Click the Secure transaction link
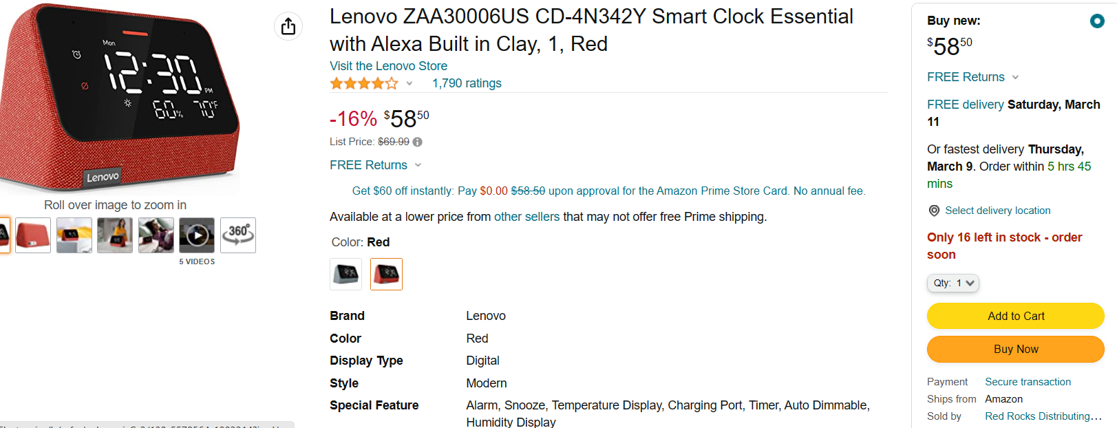1117x428 pixels. click(1028, 382)
